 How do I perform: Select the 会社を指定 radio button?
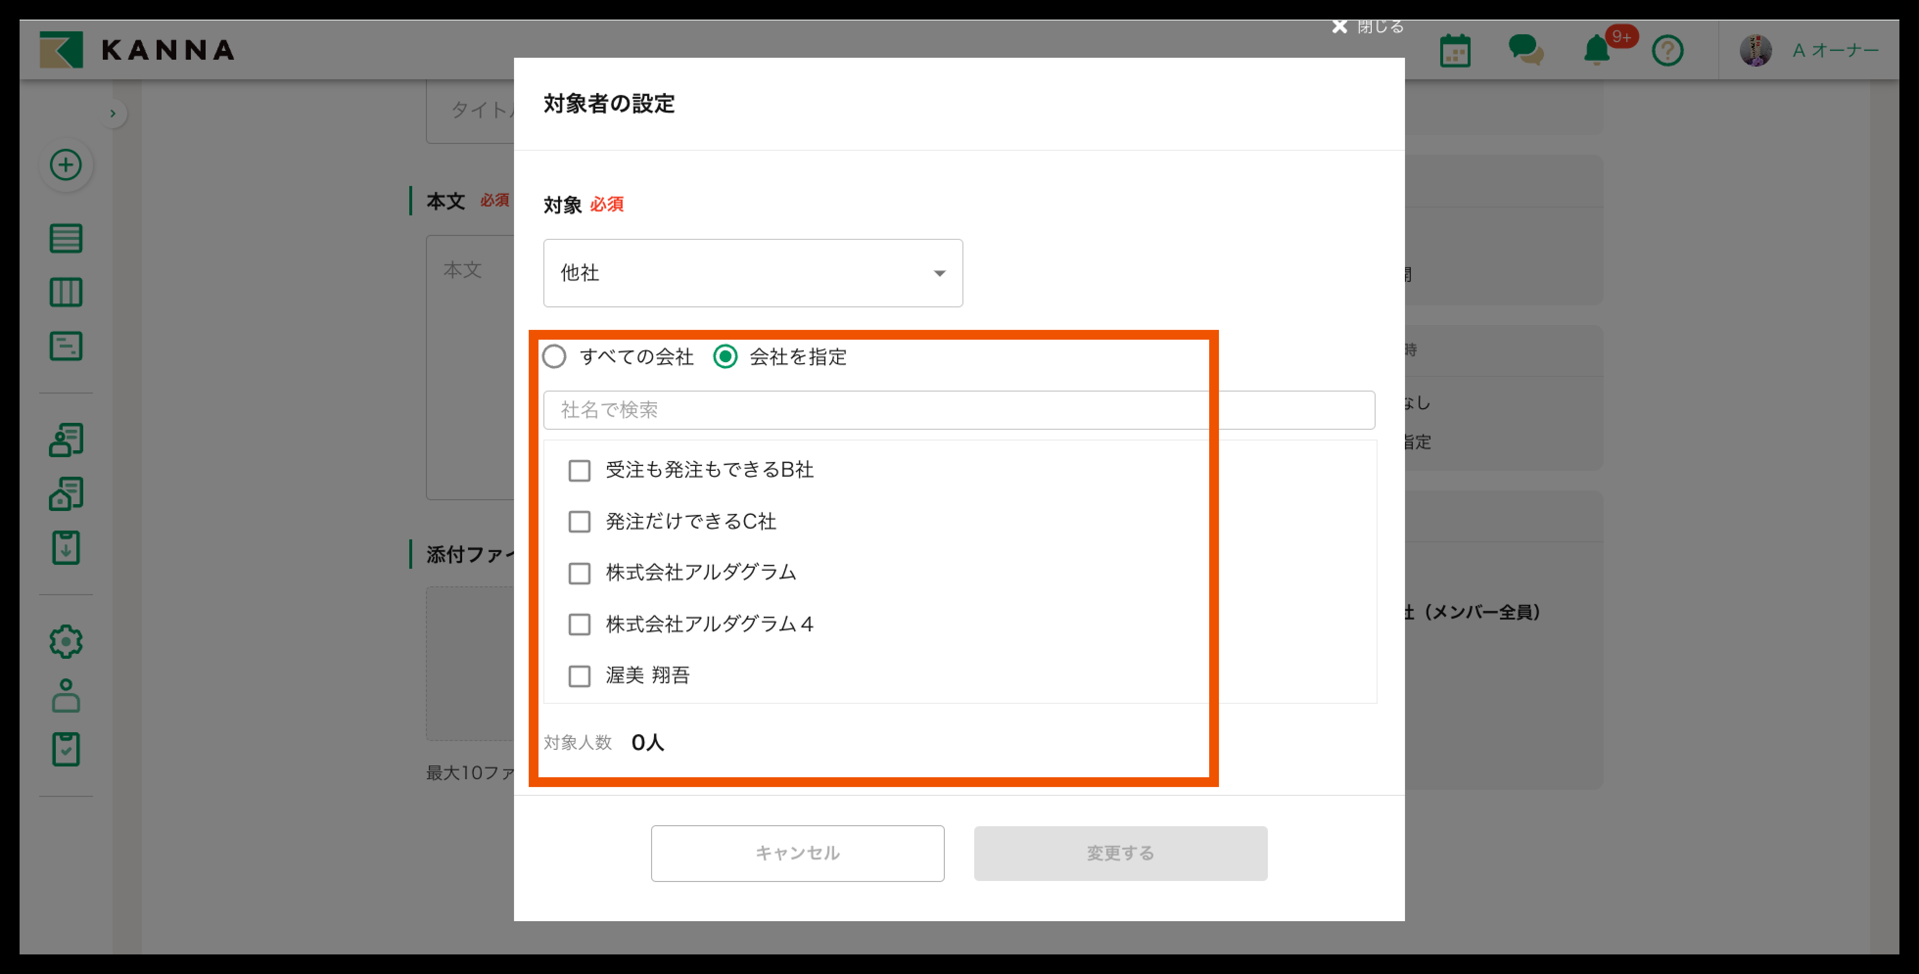(x=725, y=357)
